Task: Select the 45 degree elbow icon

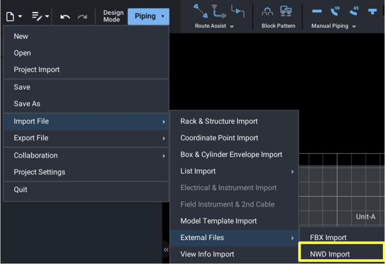Action: pyautogui.click(x=354, y=11)
